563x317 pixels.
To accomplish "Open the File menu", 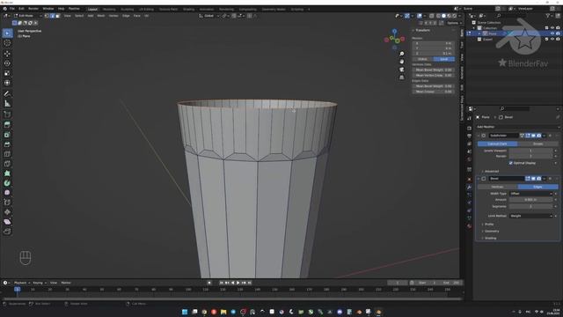I will click(12, 8).
